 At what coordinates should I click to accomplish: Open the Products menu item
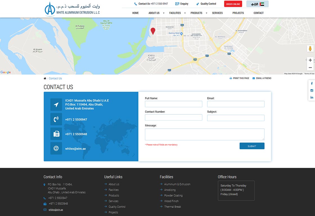196,13
